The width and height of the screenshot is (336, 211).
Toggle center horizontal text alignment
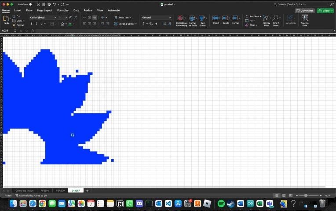tap(90, 24)
